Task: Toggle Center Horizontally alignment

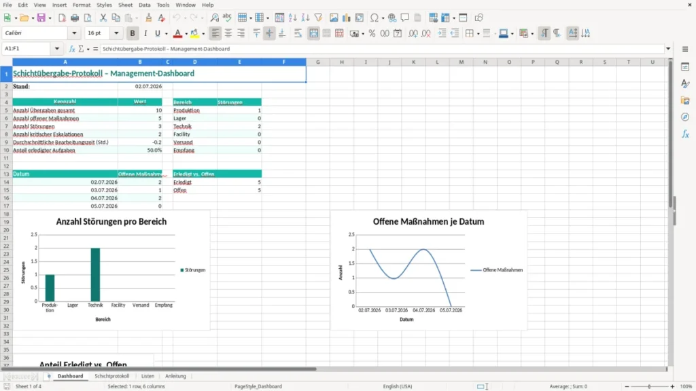Action: tap(228, 33)
